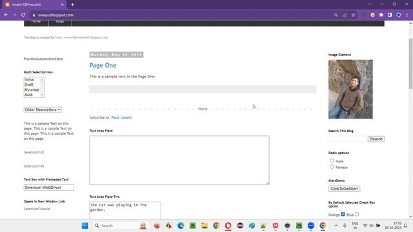Open the Home link below the post
Screen dimensions: 413x232
click(203, 109)
